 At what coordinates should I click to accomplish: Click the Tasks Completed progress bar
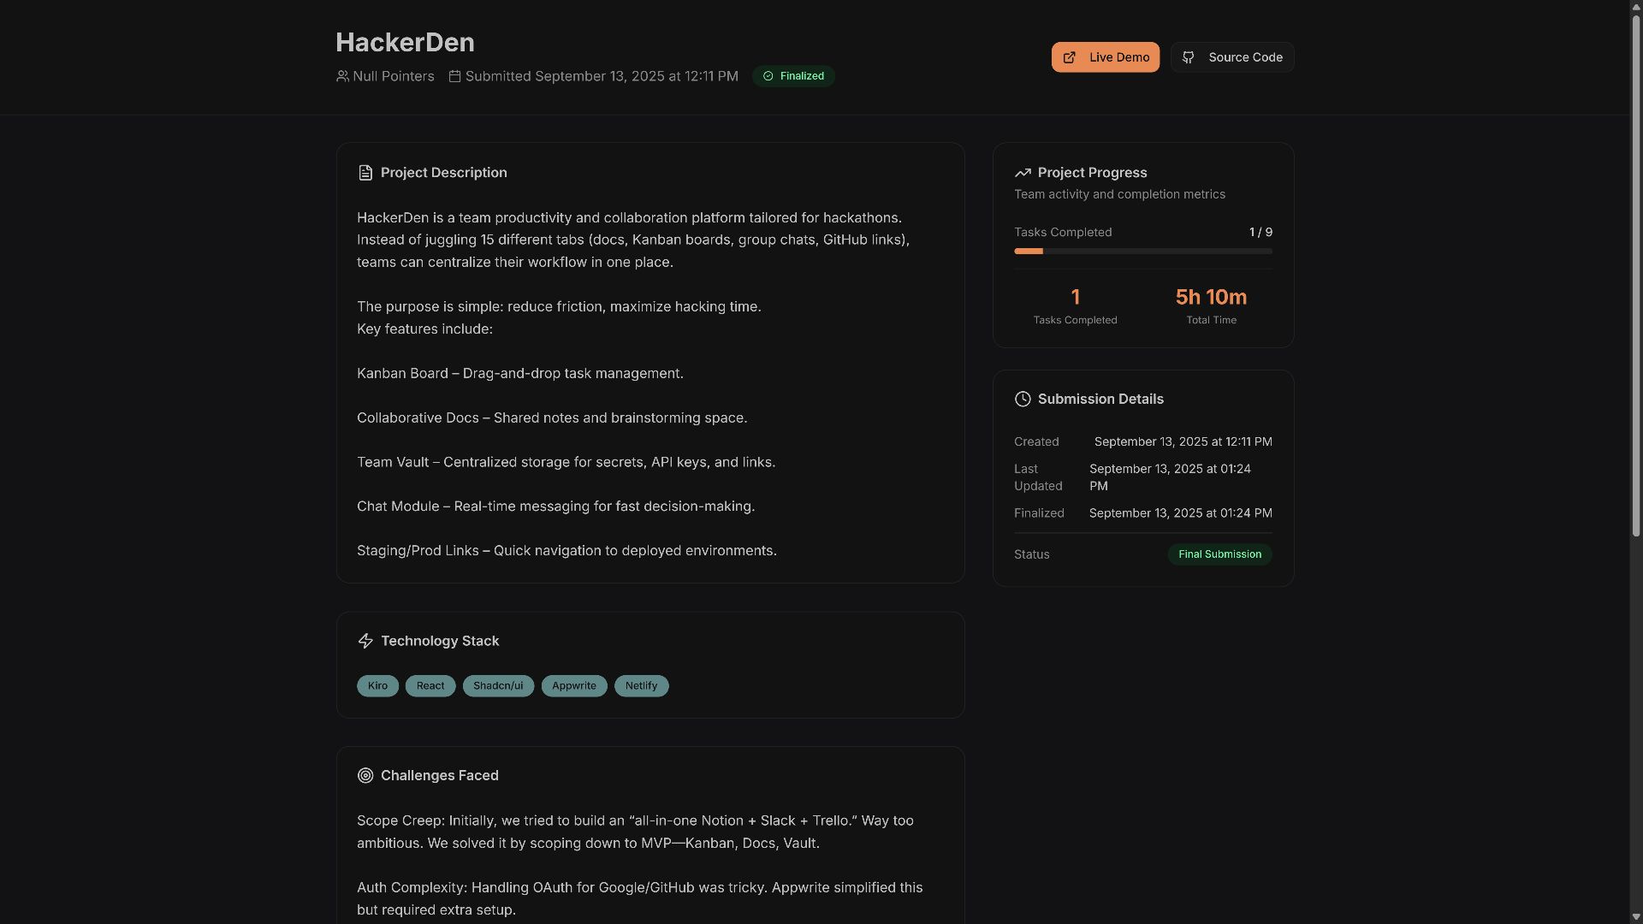click(x=1142, y=252)
